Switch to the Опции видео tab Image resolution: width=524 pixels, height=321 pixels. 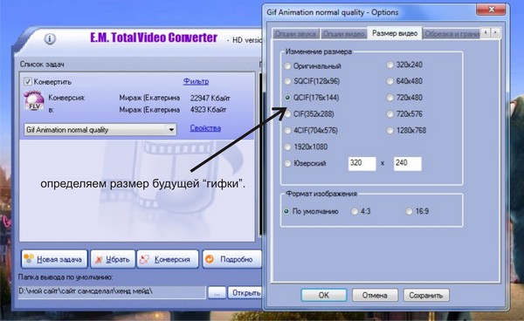coord(343,34)
